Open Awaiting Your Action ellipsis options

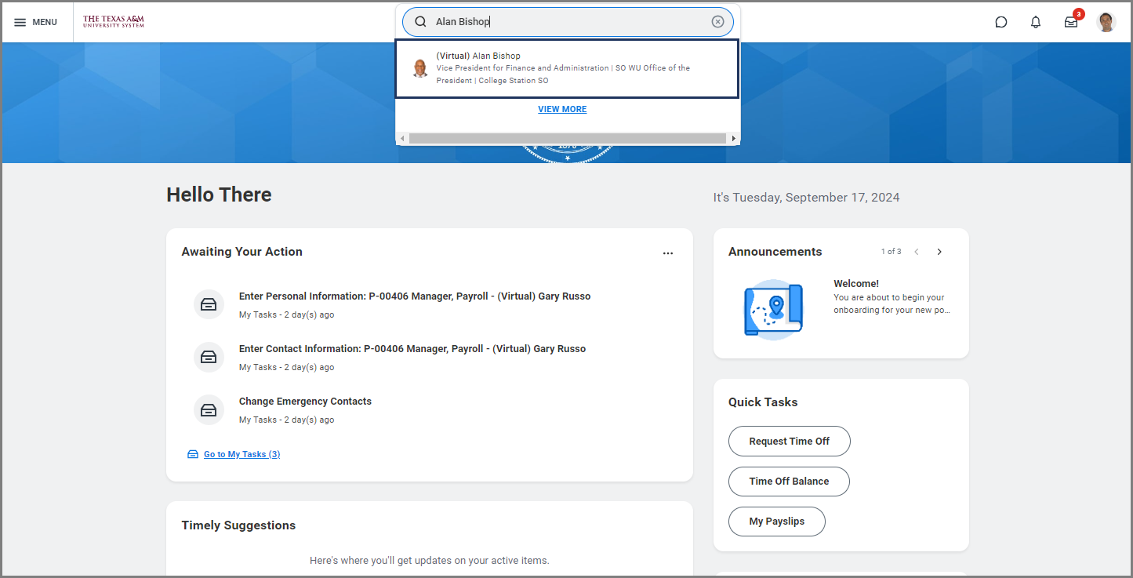click(x=668, y=253)
